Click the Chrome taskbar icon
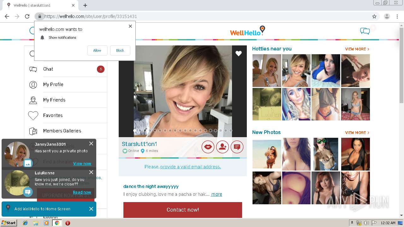This screenshot has height=227, width=404. pyautogui.click(x=57, y=223)
